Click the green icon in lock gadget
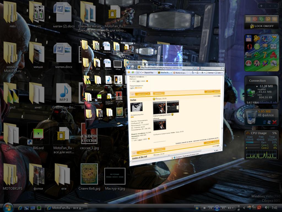The width and height of the screenshot is (282, 212). pos(262,19)
